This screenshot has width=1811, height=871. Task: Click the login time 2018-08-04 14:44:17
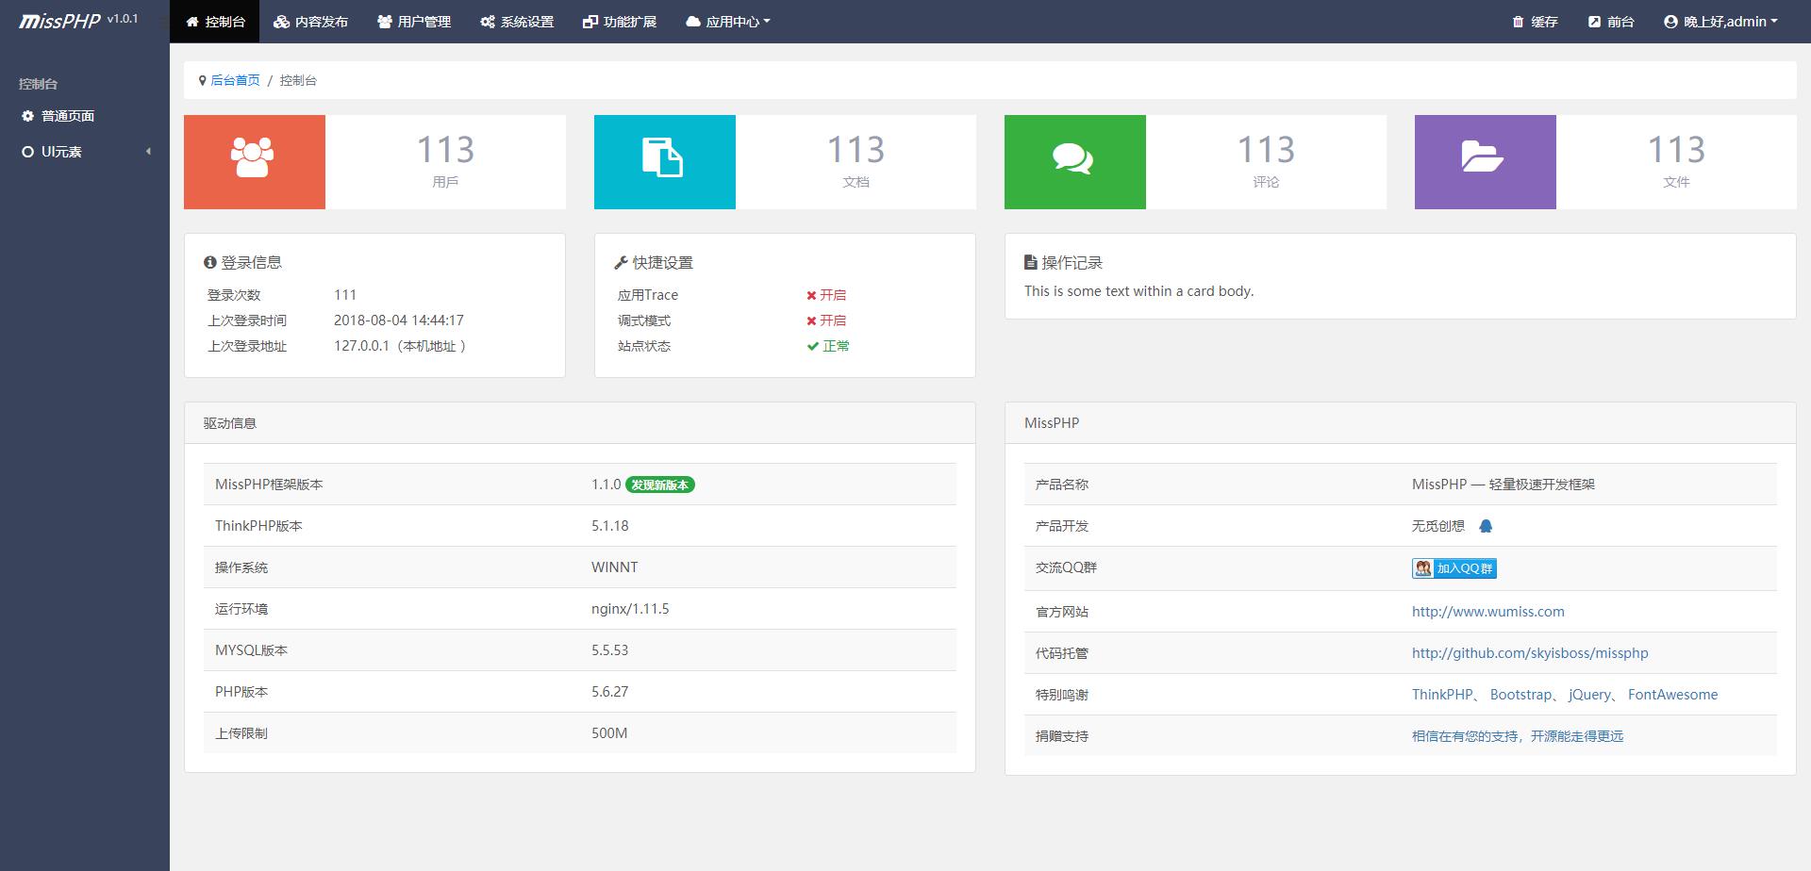[x=399, y=320]
